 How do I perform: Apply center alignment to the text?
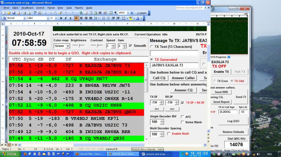[x=81, y=18]
